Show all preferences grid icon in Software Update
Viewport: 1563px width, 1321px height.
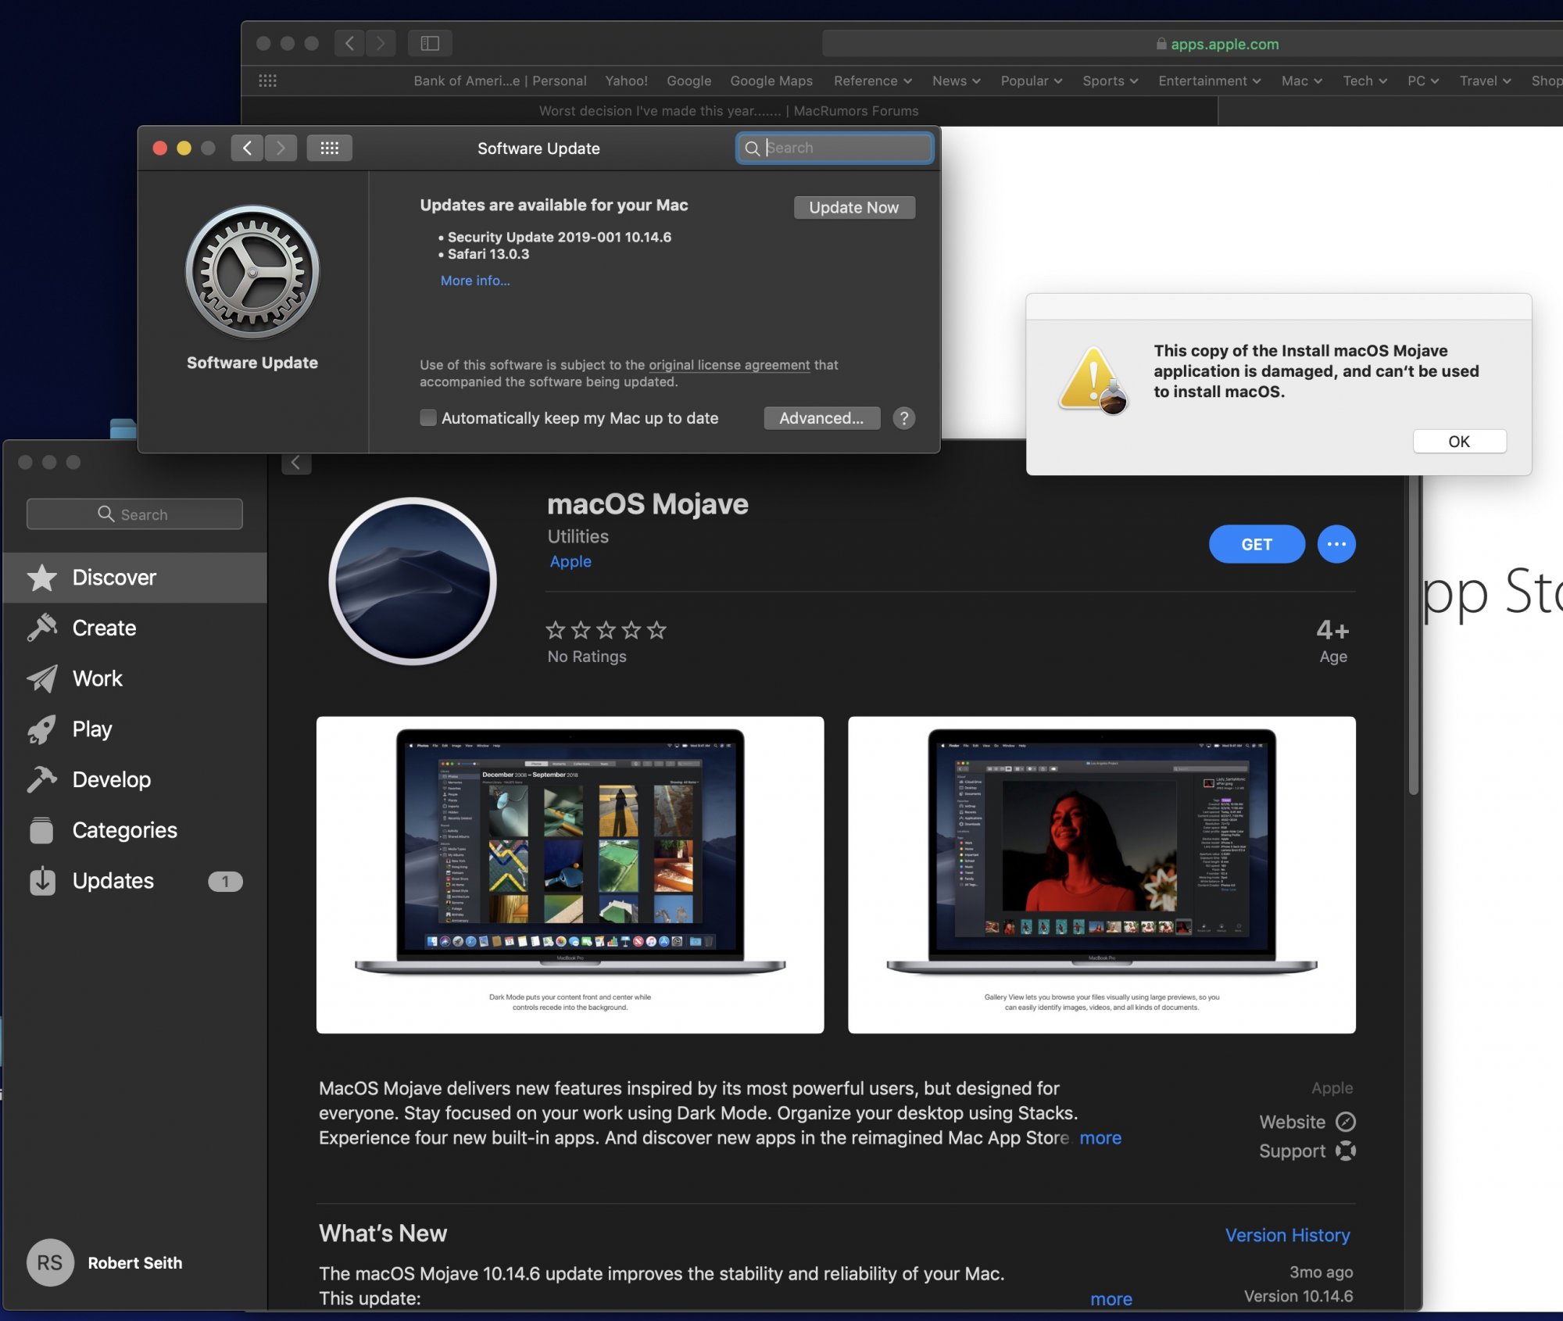(x=329, y=148)
